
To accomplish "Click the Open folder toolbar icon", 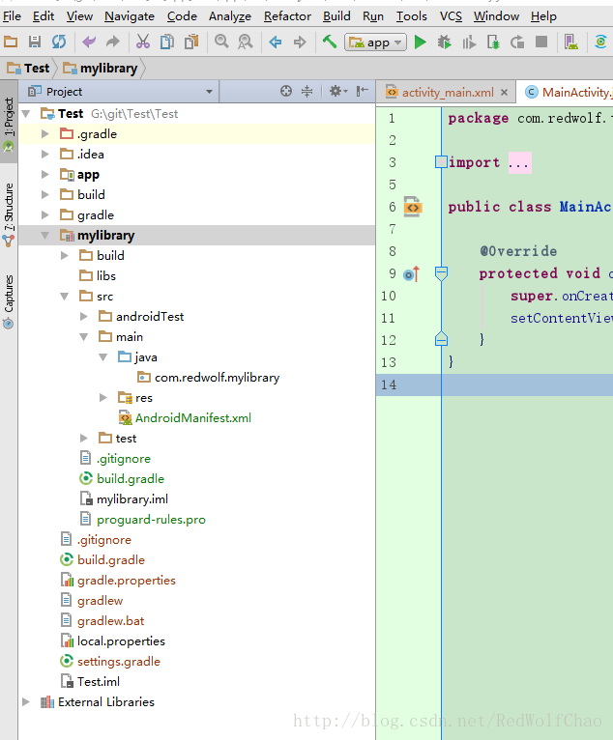I will [x=11, y=42].
